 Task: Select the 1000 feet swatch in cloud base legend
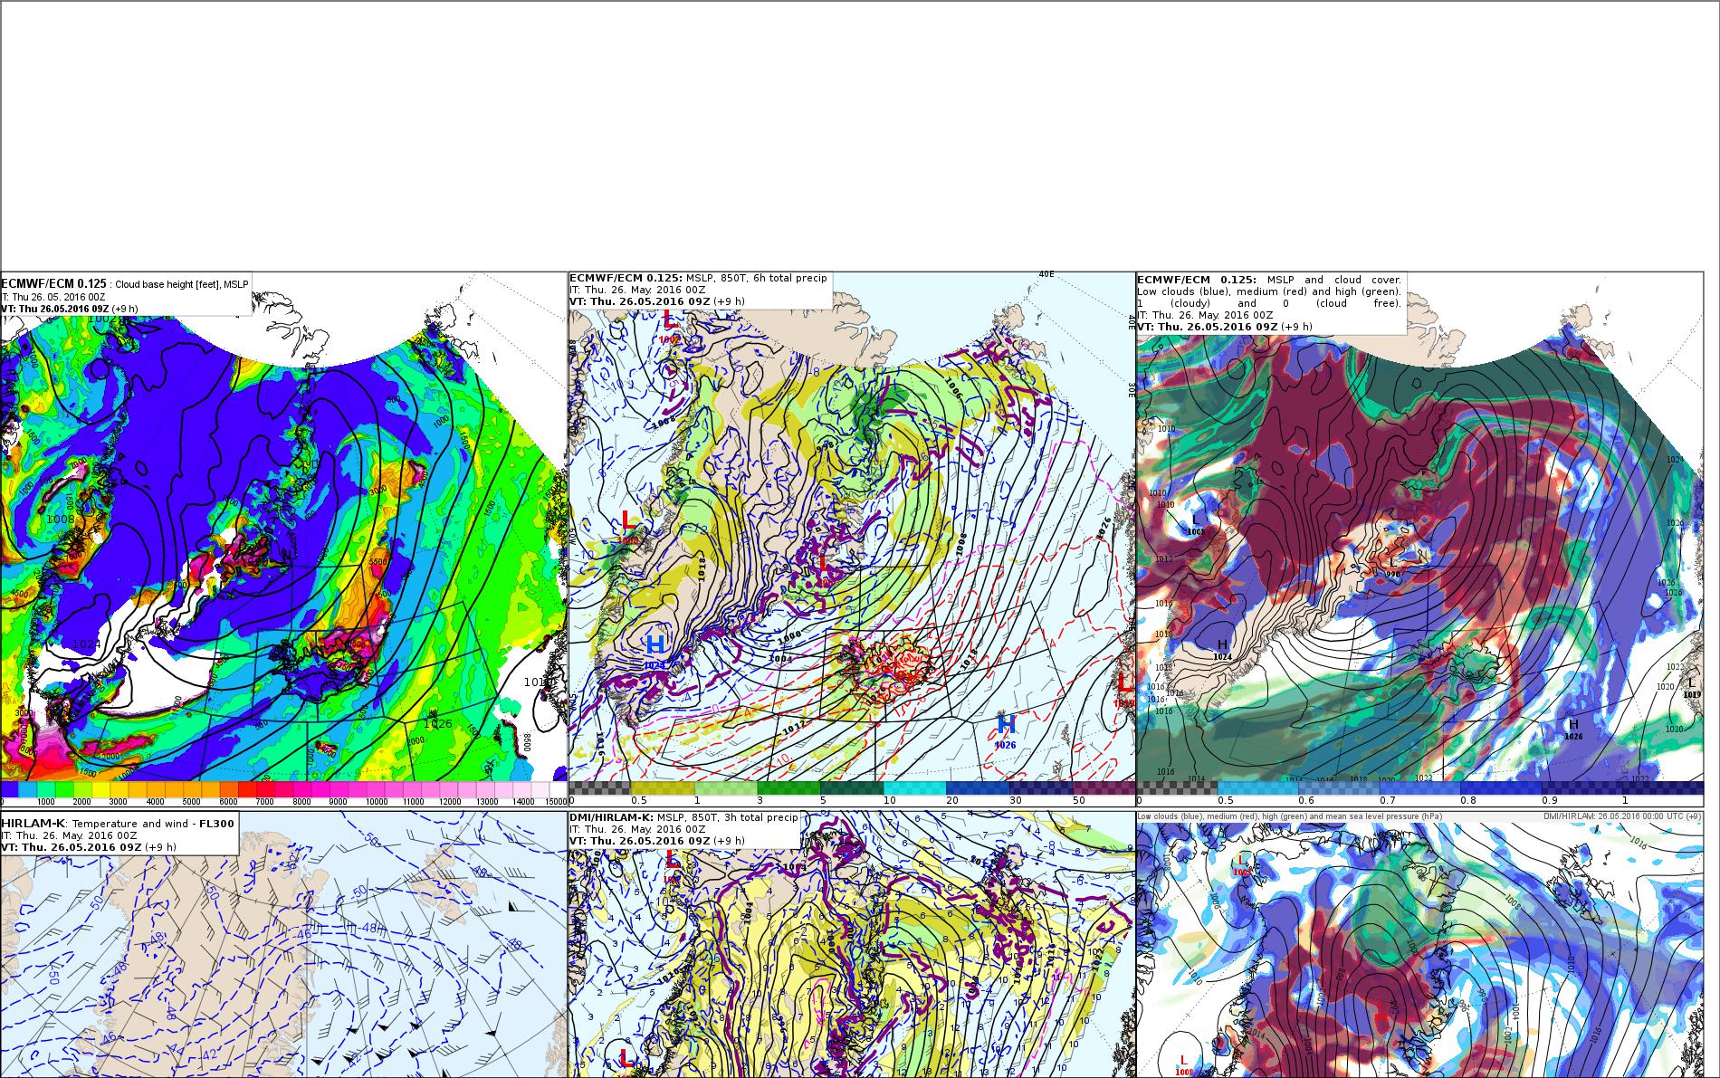pyautogui.click(x=46, y=790)
